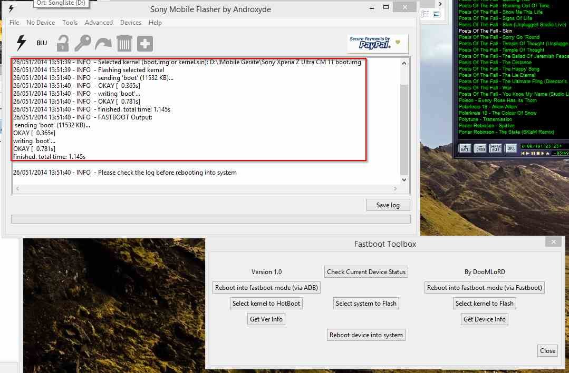Image resolution: width=569 pixels, height=373 pixels.
Task: Click the log horizontal scroll left arrow
Action: [x=17, y=188]
